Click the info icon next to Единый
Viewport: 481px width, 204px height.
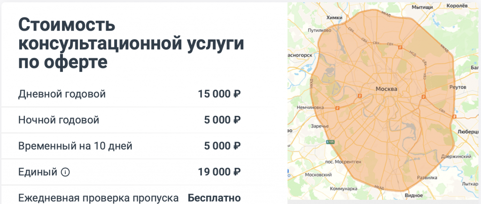tap(65, 172)
